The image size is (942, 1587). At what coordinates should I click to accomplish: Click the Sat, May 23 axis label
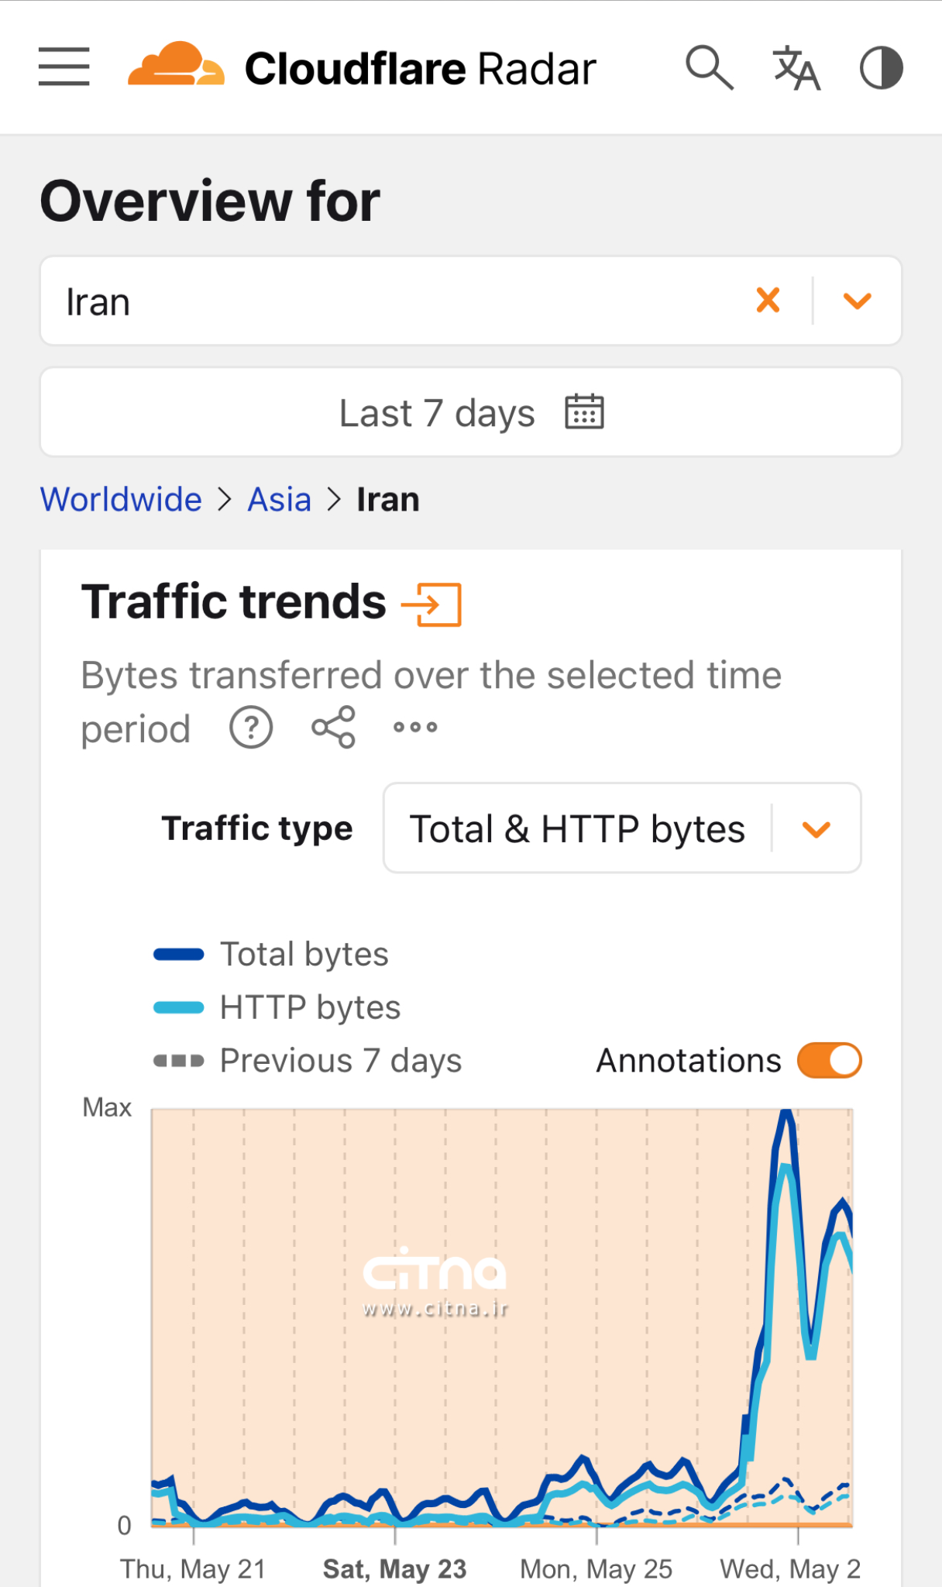tap(395, 1568)
